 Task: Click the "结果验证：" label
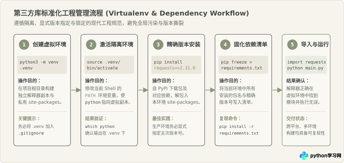click(x=96, y=118)
